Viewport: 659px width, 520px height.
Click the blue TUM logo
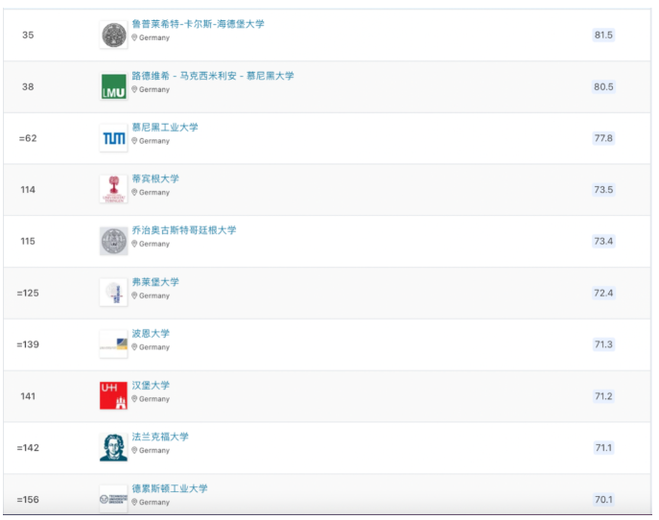[113, 138]
